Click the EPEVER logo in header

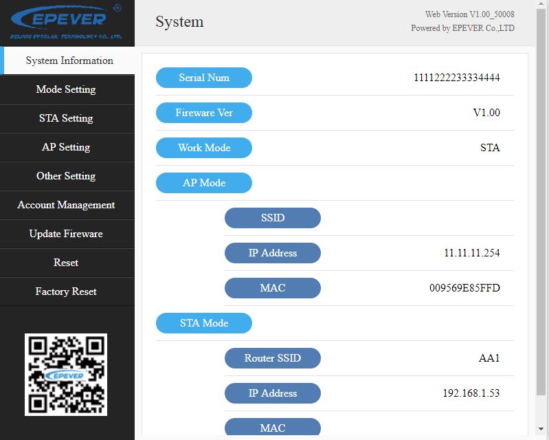pyautogui.click(x=66, y=22)
